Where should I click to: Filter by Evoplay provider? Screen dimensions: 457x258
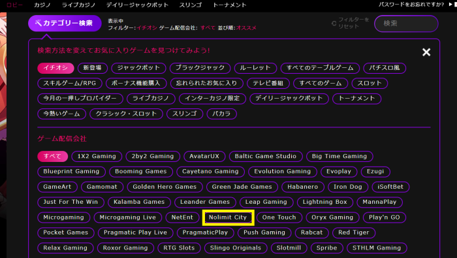339,172
